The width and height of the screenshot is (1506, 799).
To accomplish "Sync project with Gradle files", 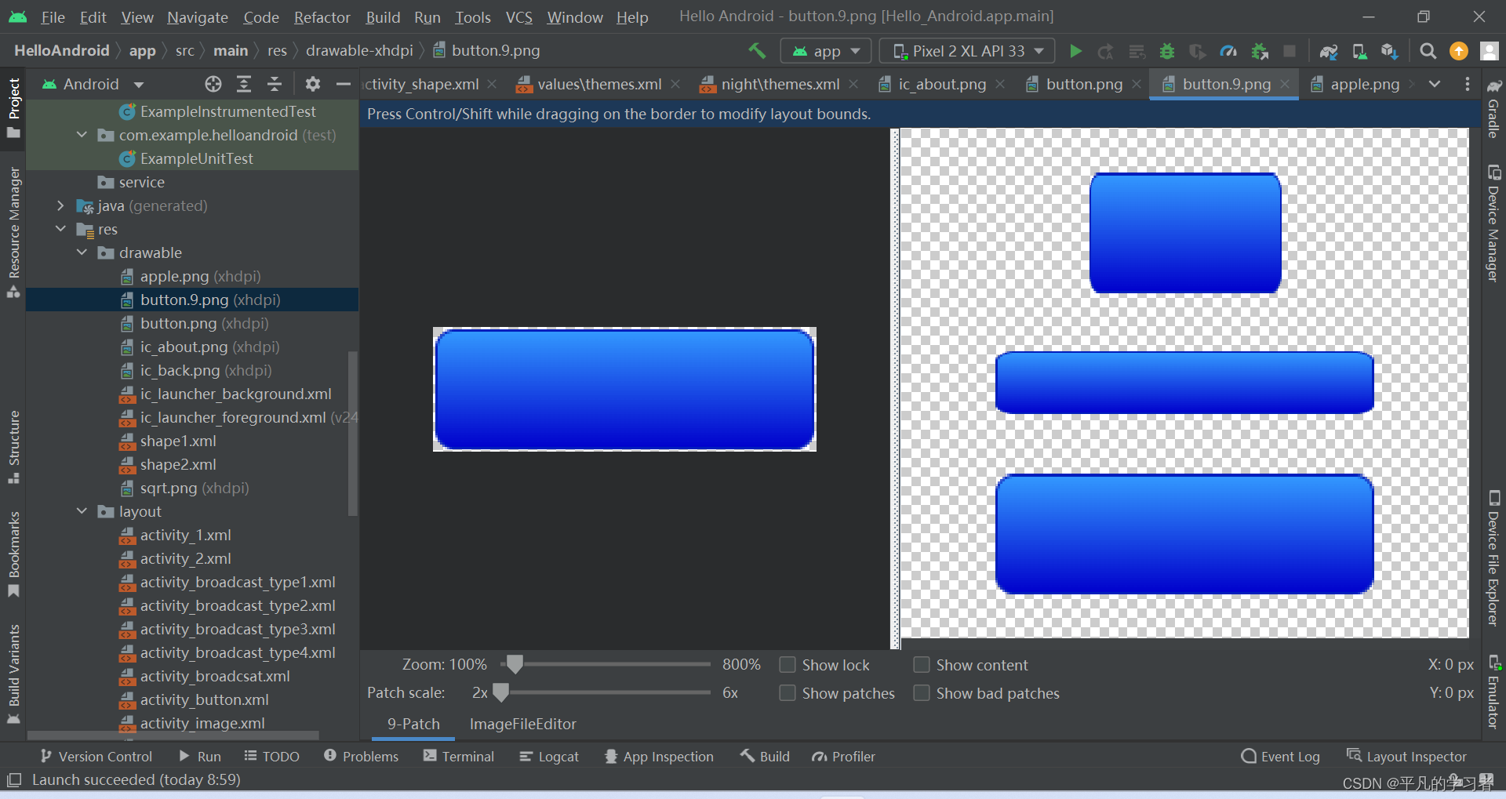I will tap(1328, 50).
